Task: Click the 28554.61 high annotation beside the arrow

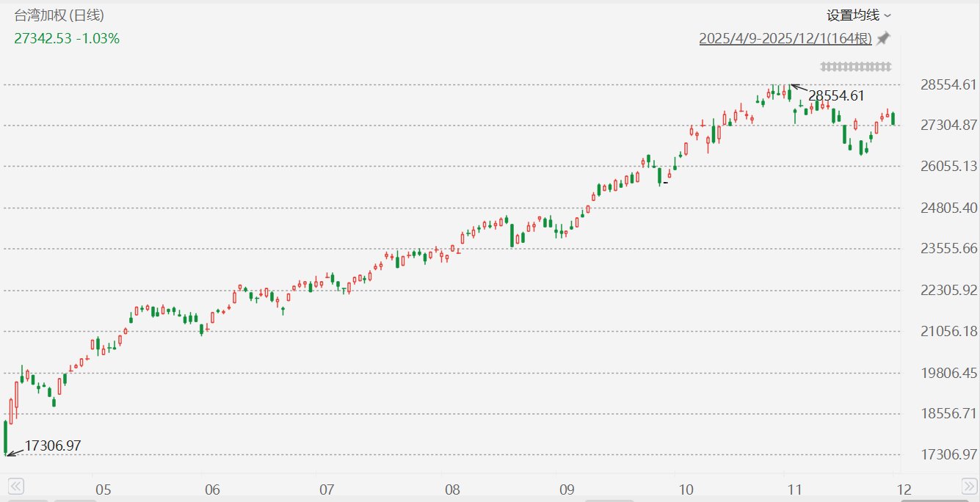Action: click(x=836, y=95)
